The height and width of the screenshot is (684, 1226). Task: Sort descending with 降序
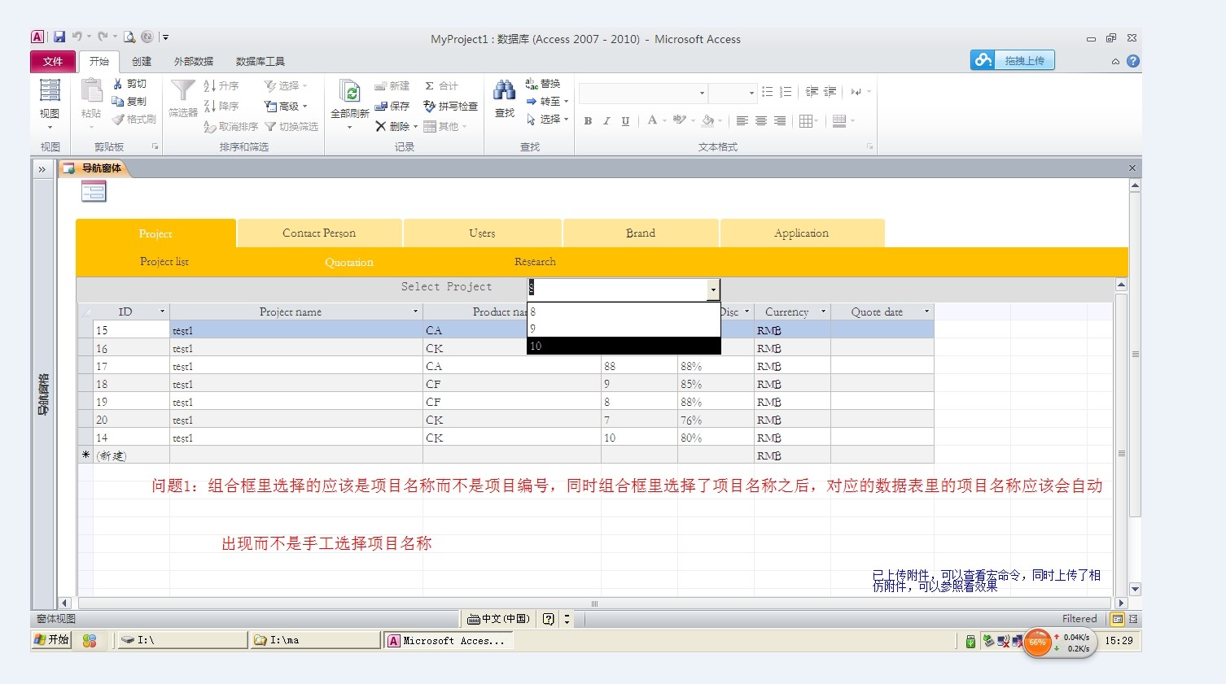[x=221, y=106]
